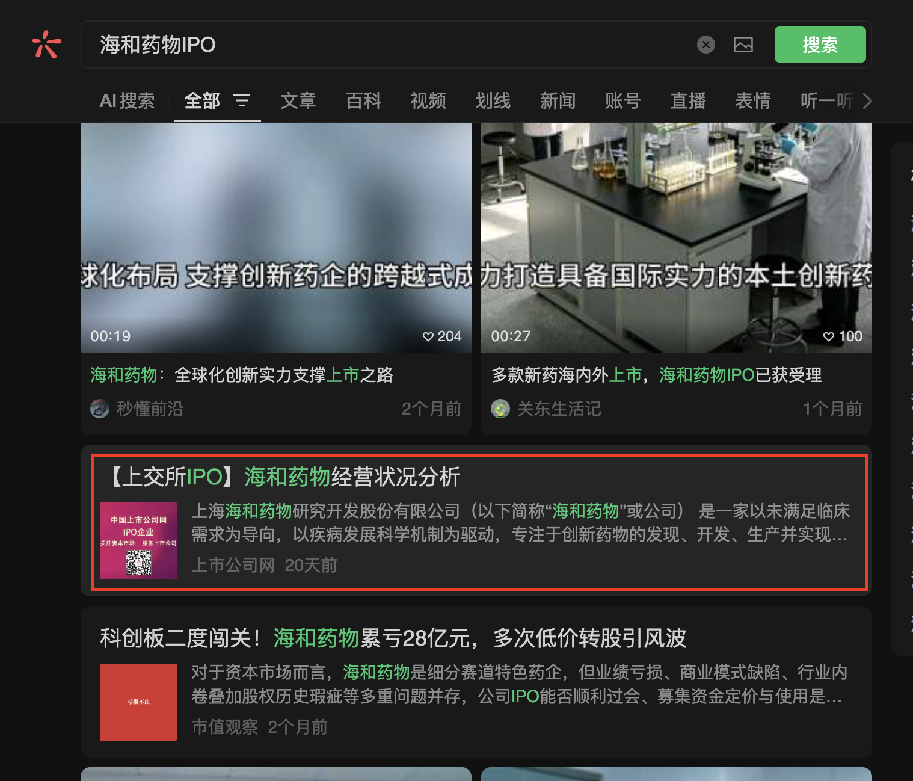Open video titled 海和药物：全球化创新实力支撑上市之路
This screenshot has width=913, height=781.
coord(242,375)
